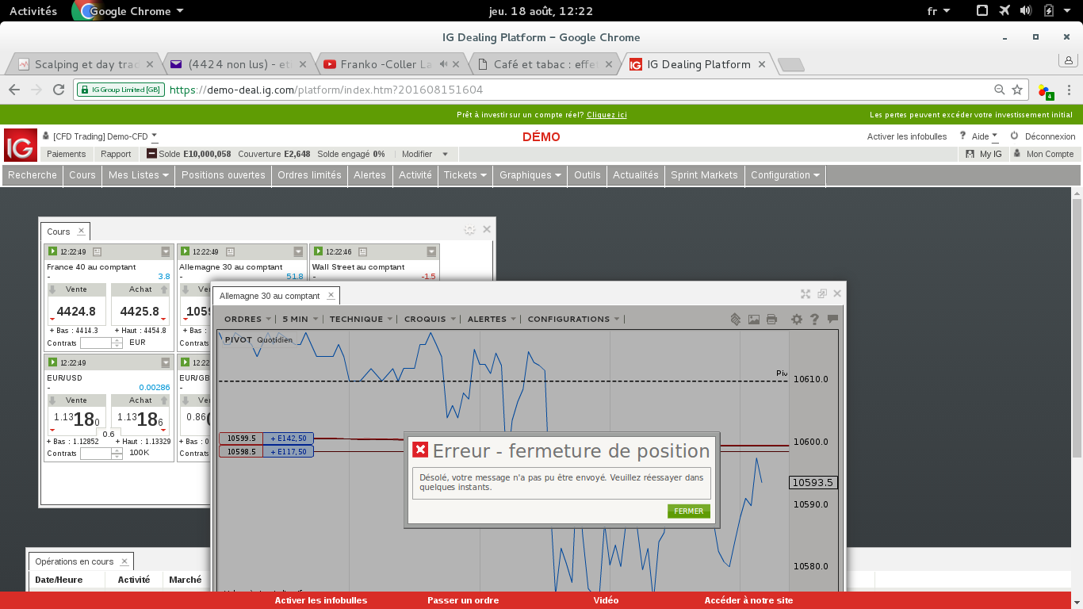Click the Déconnexion link
1083x609 pixels.
click(x=1050, y=136)
